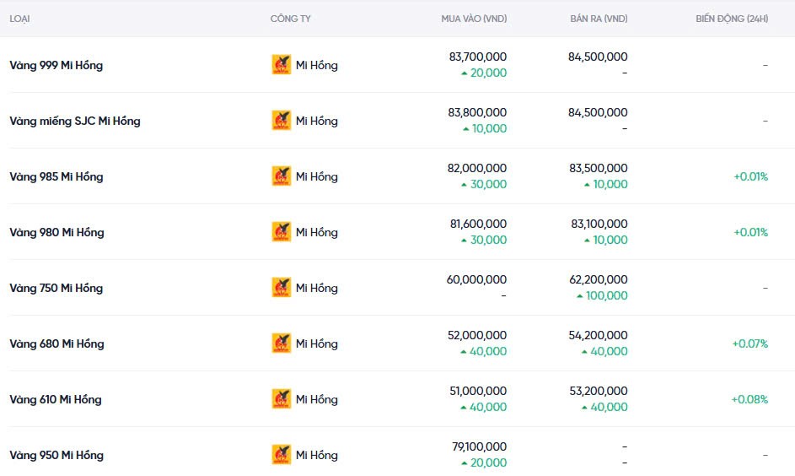
Task: Open the Vàng 999 Mi Hồng entry
Action: pyautogui.click(x=56, y=65)
